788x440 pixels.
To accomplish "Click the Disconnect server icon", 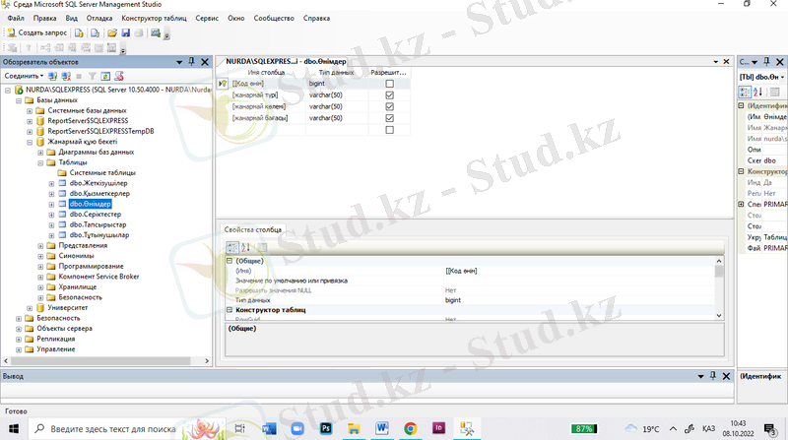I will click(66, 76).
